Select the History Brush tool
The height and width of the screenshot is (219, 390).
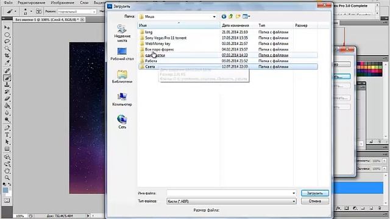click(x=7, y=92)
